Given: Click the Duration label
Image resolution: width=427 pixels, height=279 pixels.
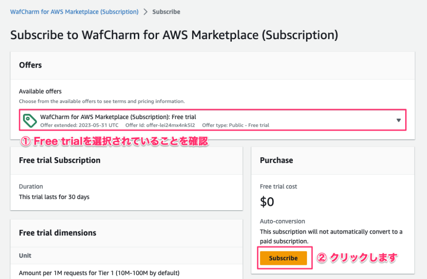Looking at the screenshot, I should [x=31, y=187].
